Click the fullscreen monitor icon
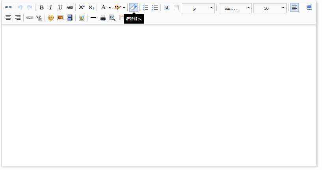324x175 pixels. (309, 7)
